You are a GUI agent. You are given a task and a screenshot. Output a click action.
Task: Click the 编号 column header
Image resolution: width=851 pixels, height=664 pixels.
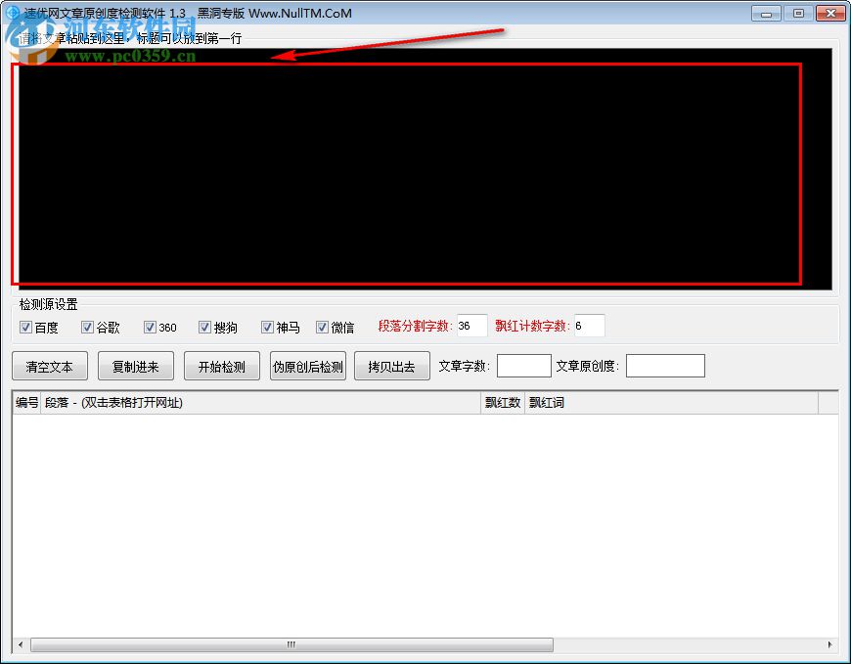point(26,403)
